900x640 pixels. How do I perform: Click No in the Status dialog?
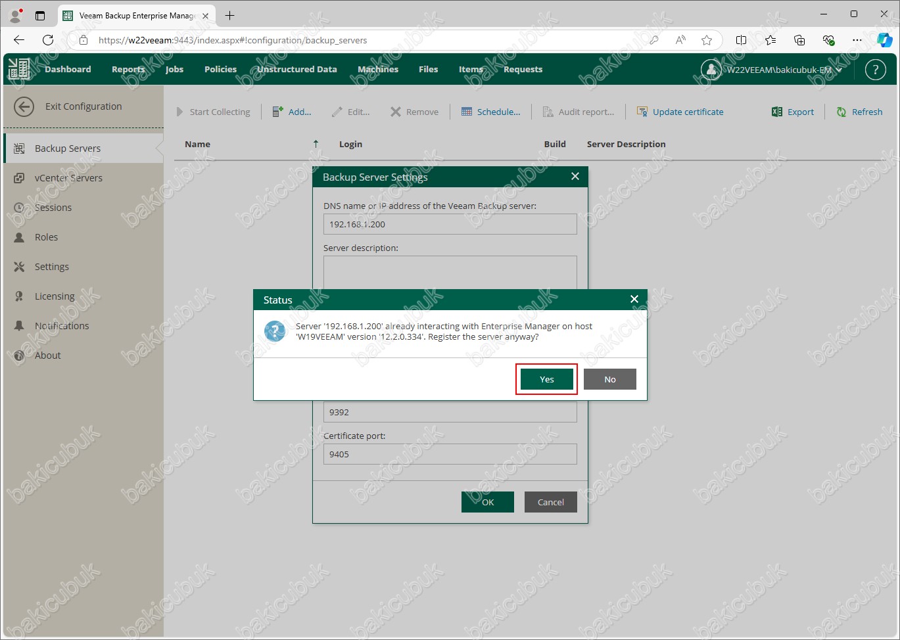610,379
